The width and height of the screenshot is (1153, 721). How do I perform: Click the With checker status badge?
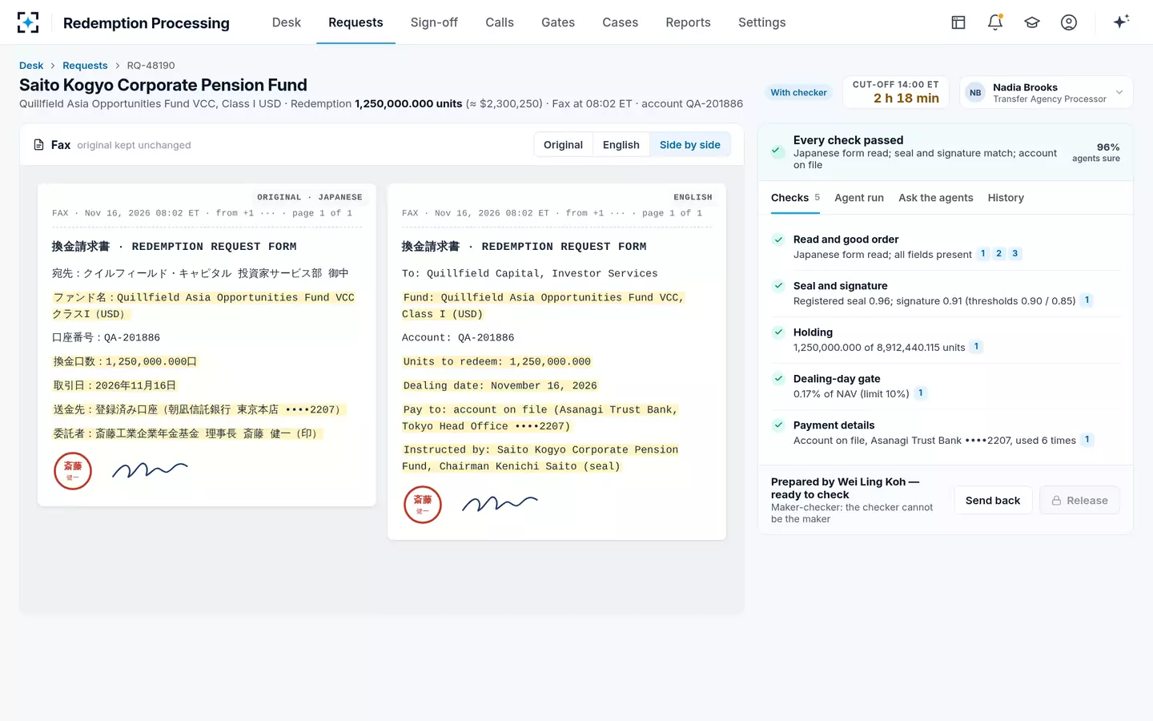(798, 93)
